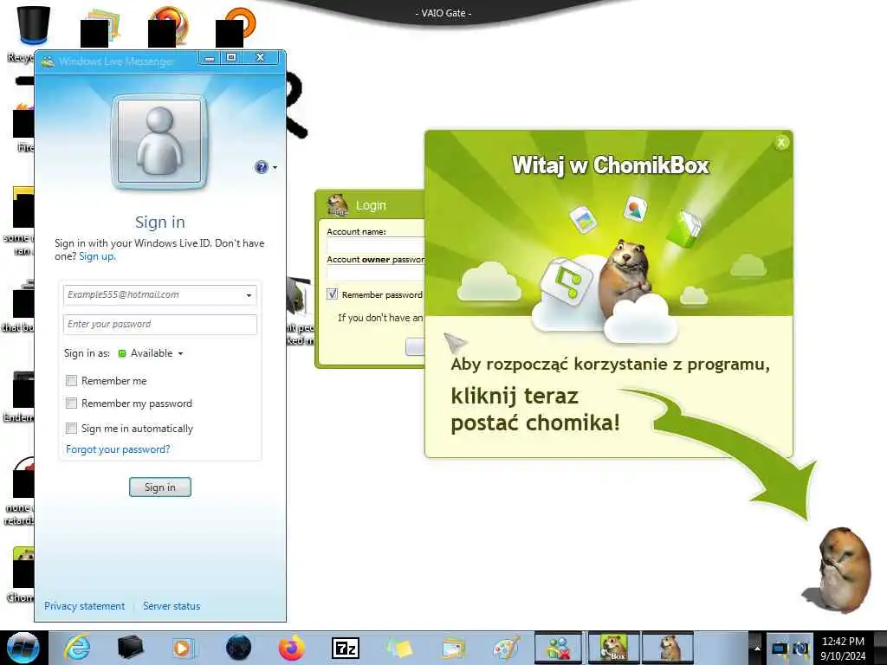The width and height of the screenshot is (887, 665).
Task: Open the Recycle Bin on the desktop
Action: tap(32, 27)
